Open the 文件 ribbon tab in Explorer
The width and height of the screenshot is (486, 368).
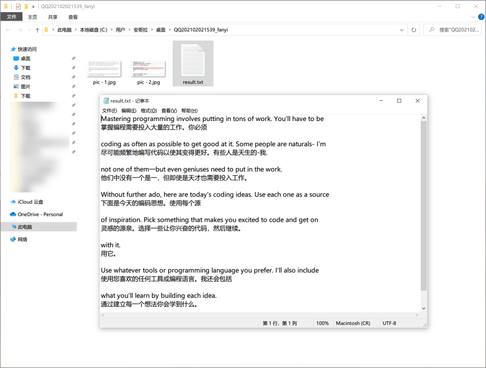11,17
